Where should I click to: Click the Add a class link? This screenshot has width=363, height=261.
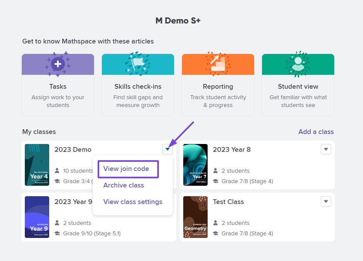tap(316, 132)
